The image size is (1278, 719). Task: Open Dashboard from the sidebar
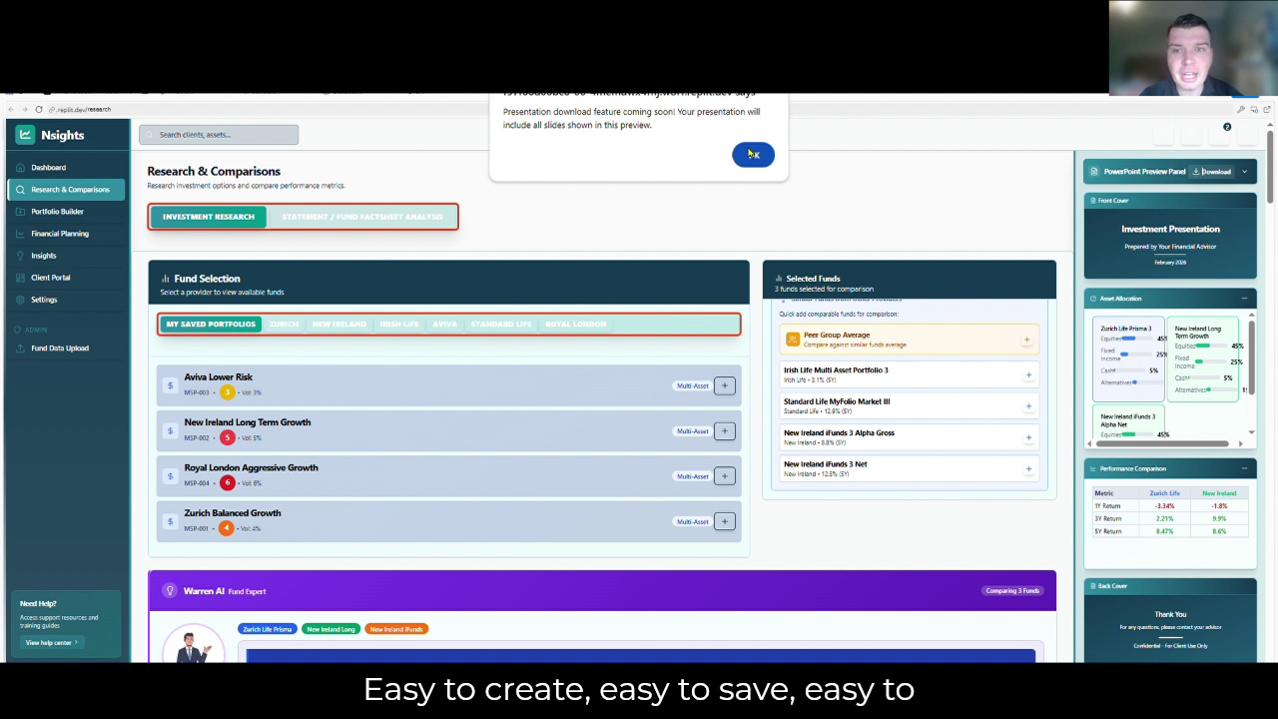click(48, 168)
